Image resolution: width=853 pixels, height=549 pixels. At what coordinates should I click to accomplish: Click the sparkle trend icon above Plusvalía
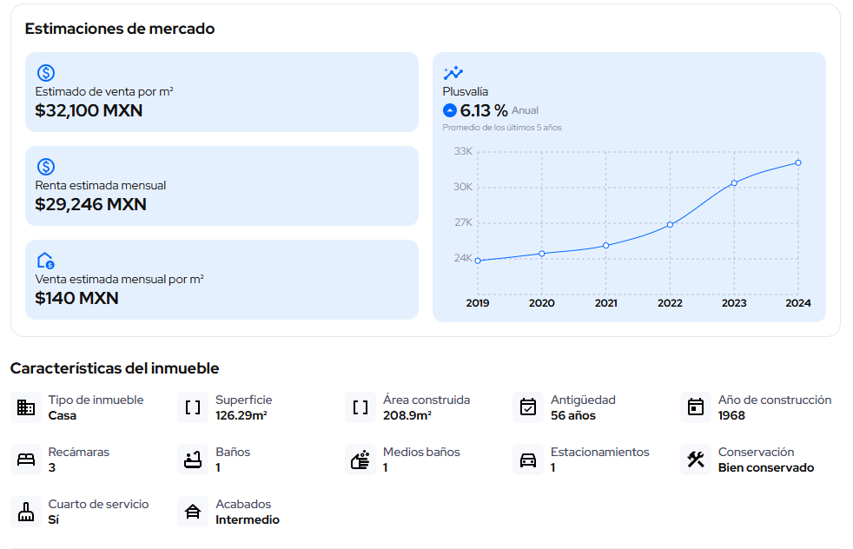point(453,72)
